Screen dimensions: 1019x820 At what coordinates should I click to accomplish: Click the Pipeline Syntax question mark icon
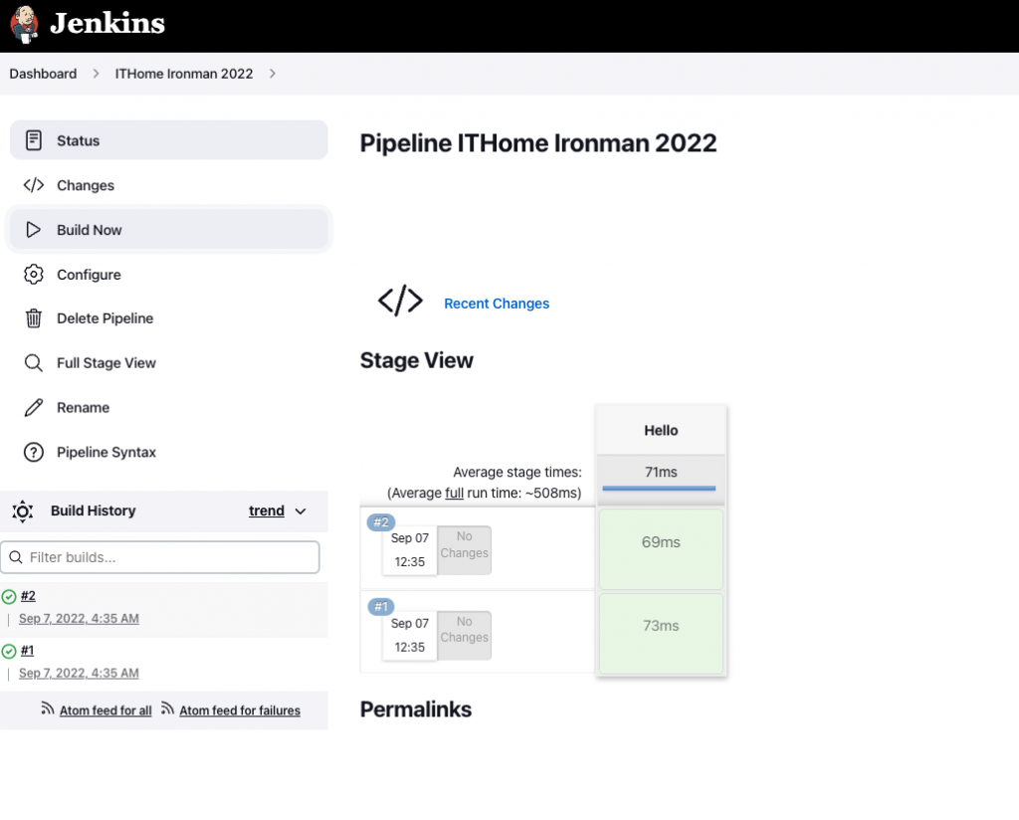tap(34, 453)
